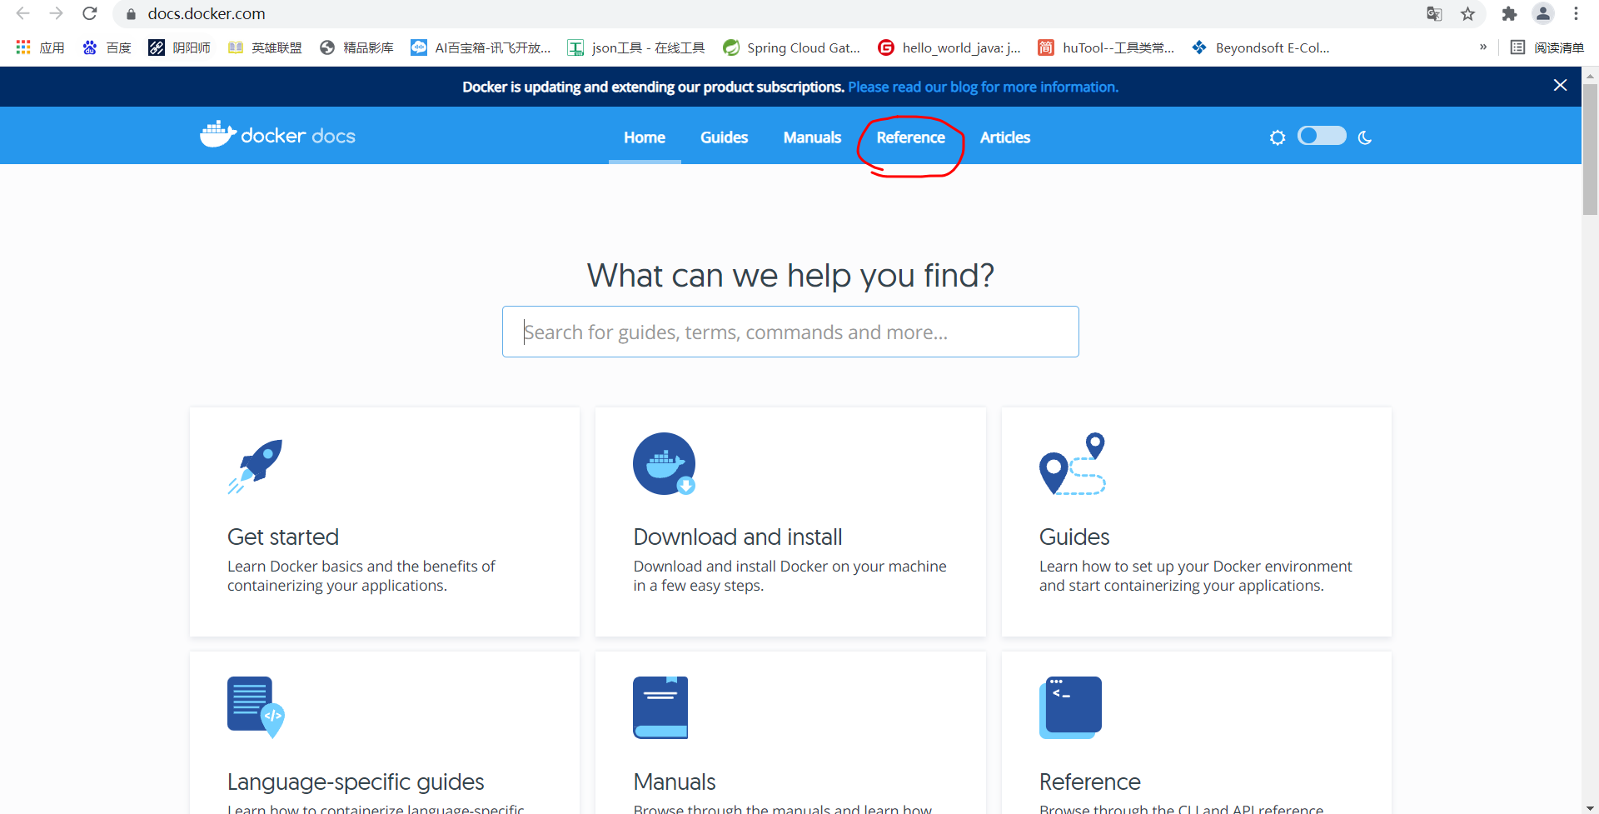Screen dimensions: 1599x814
Task: Click the sun light-mode icon
Action: click(1278, 137)
